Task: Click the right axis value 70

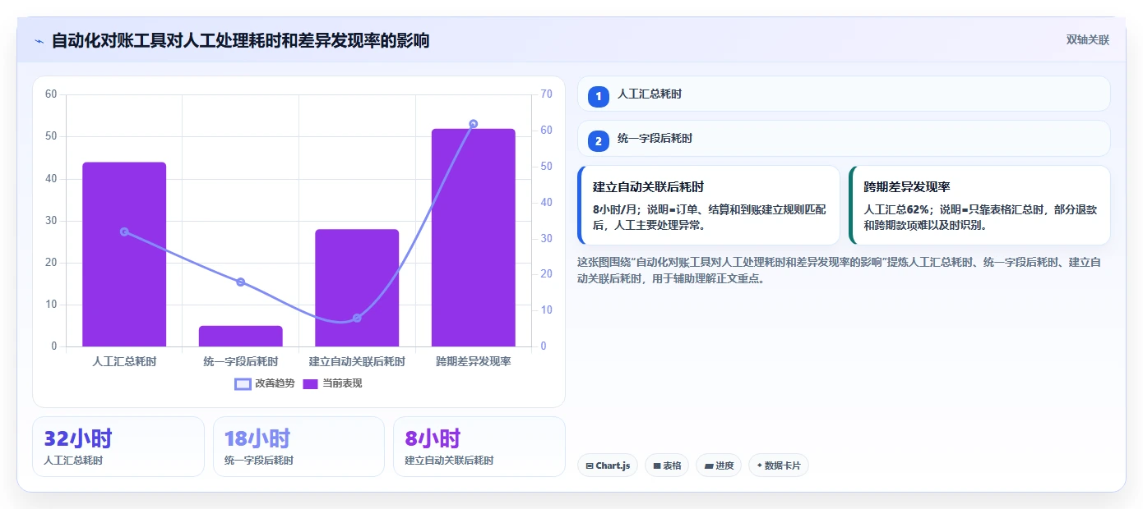Action: 546,94
